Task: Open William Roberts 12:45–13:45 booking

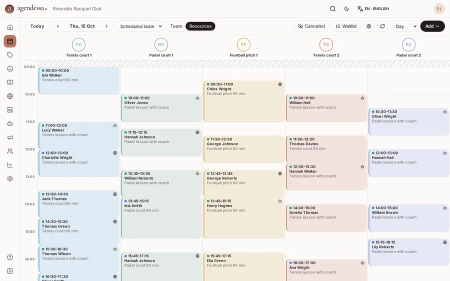Action: (161, 183)
